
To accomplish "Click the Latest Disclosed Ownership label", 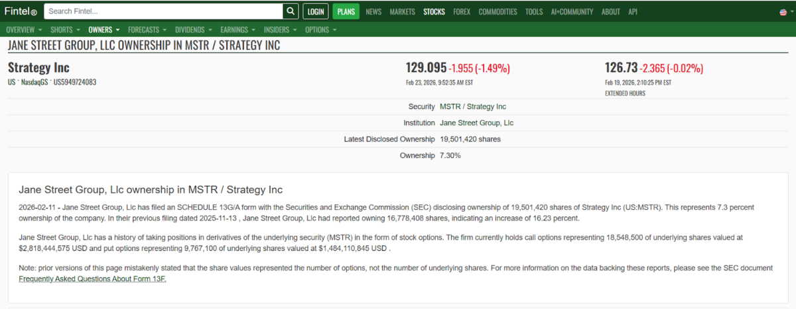I will [389, 140].
